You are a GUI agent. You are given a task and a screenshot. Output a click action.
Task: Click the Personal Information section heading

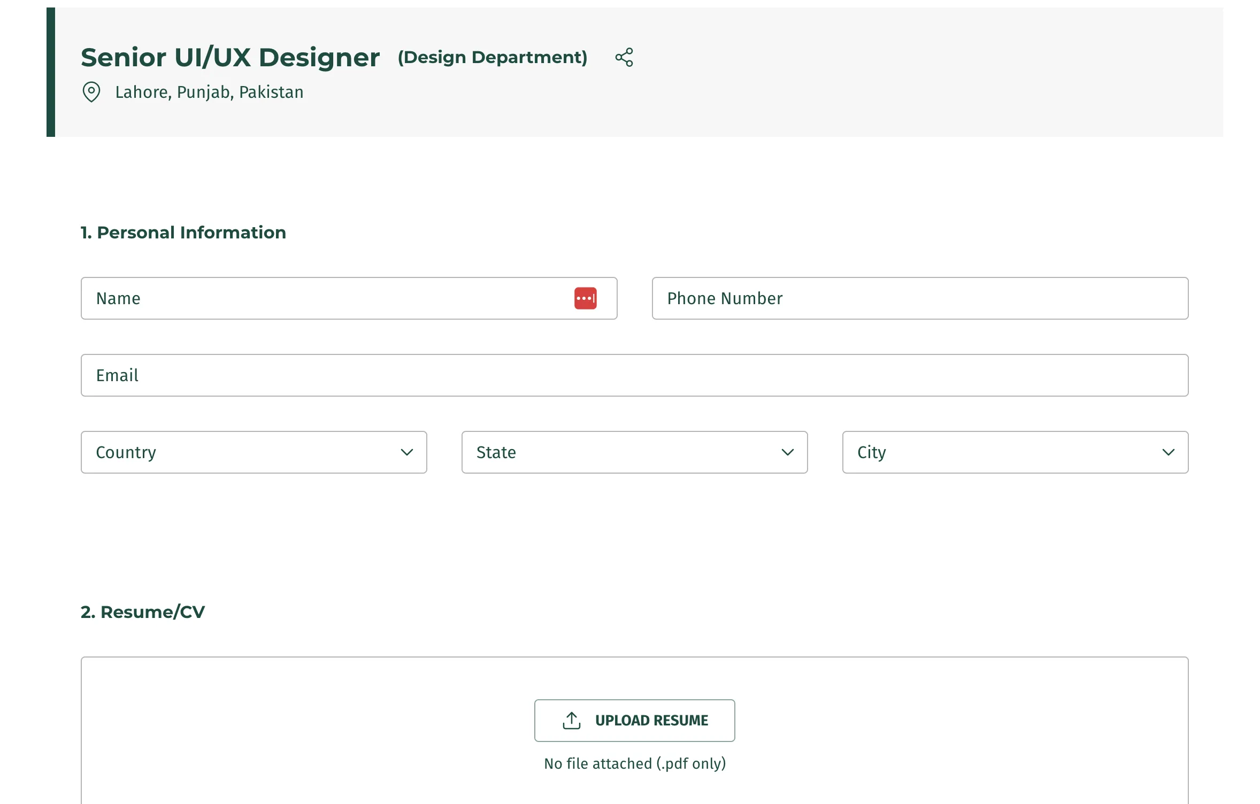click(183, 233)
